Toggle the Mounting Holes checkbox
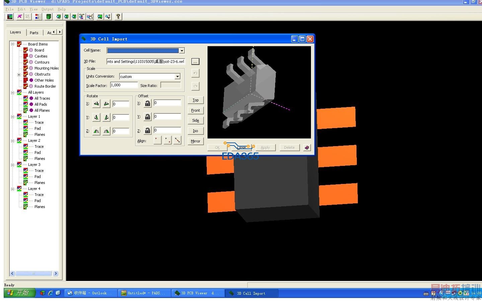Viewport: 482px width, 301px height. [25, 68]
